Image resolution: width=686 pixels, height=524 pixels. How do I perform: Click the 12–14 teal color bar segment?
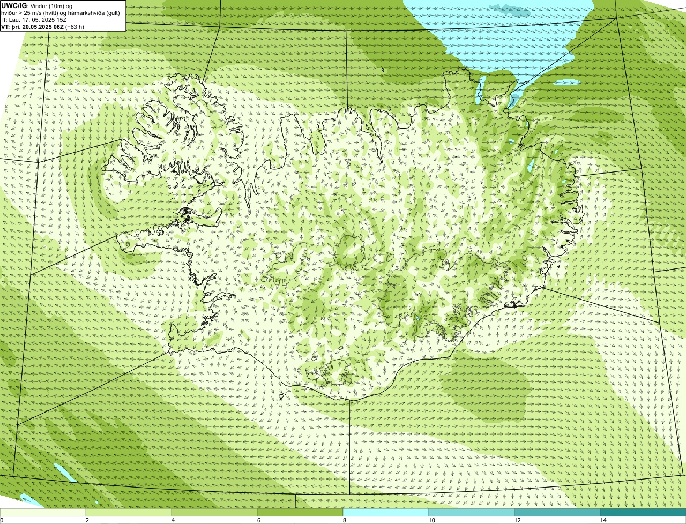pos(557,512)
